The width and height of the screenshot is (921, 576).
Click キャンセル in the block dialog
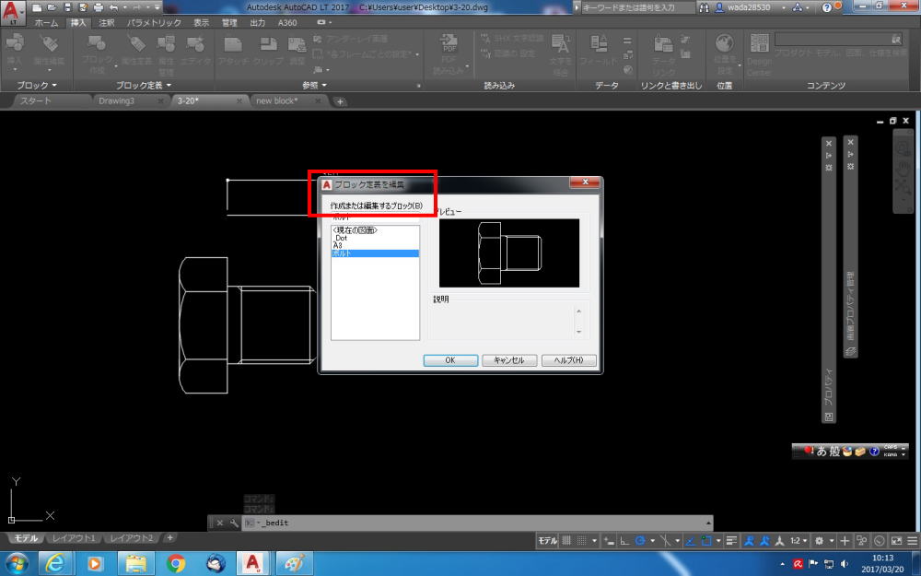(x=509, y=360)
